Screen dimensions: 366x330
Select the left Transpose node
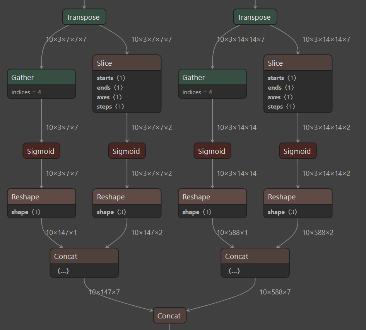[84, 17]
